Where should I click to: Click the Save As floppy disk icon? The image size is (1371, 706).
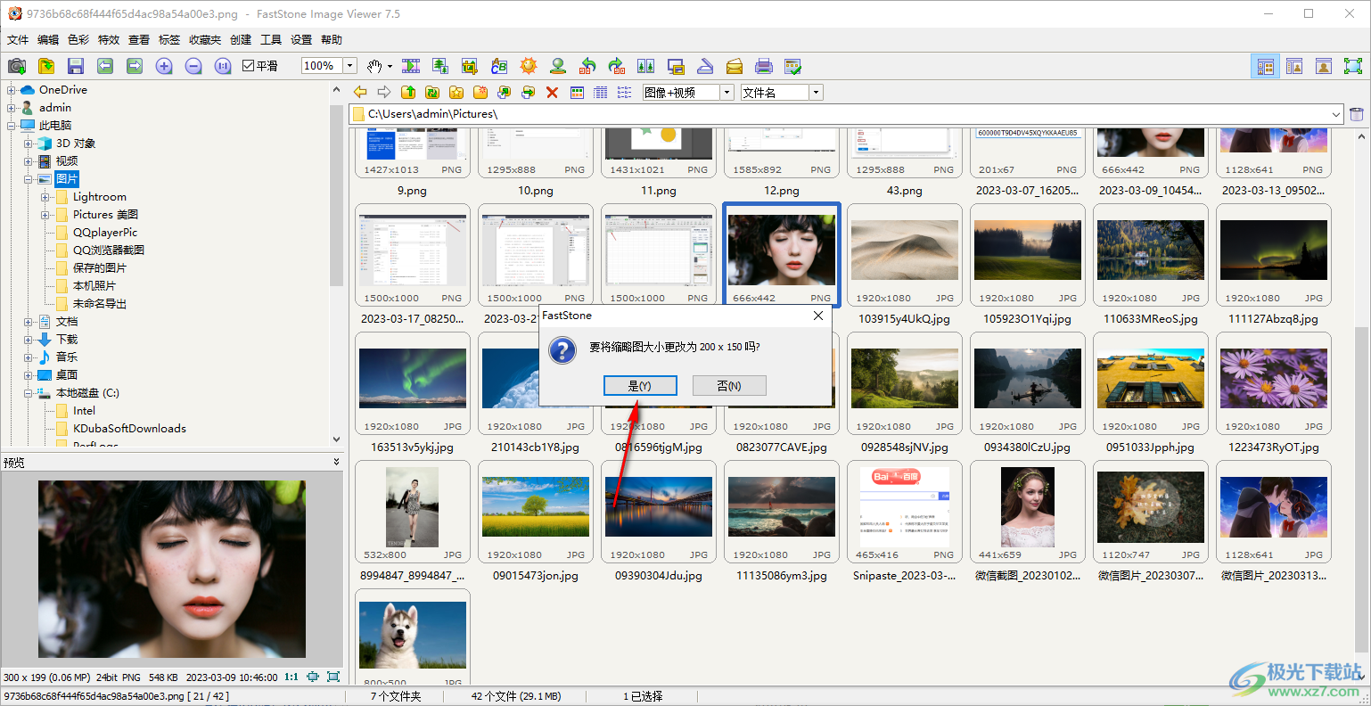click(76, 66)
